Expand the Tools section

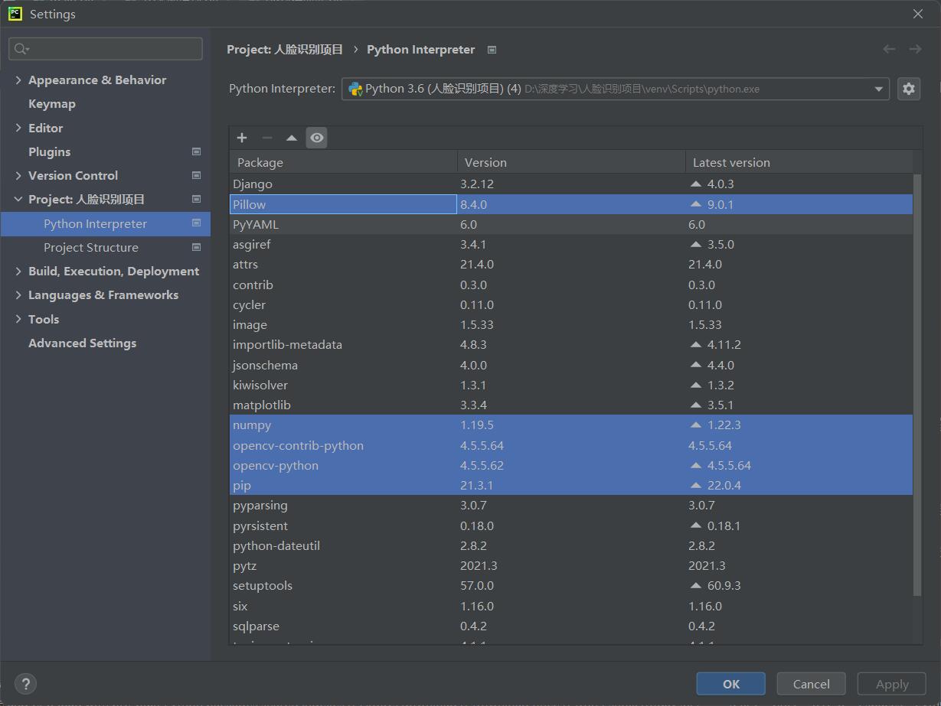pos(18,319)
